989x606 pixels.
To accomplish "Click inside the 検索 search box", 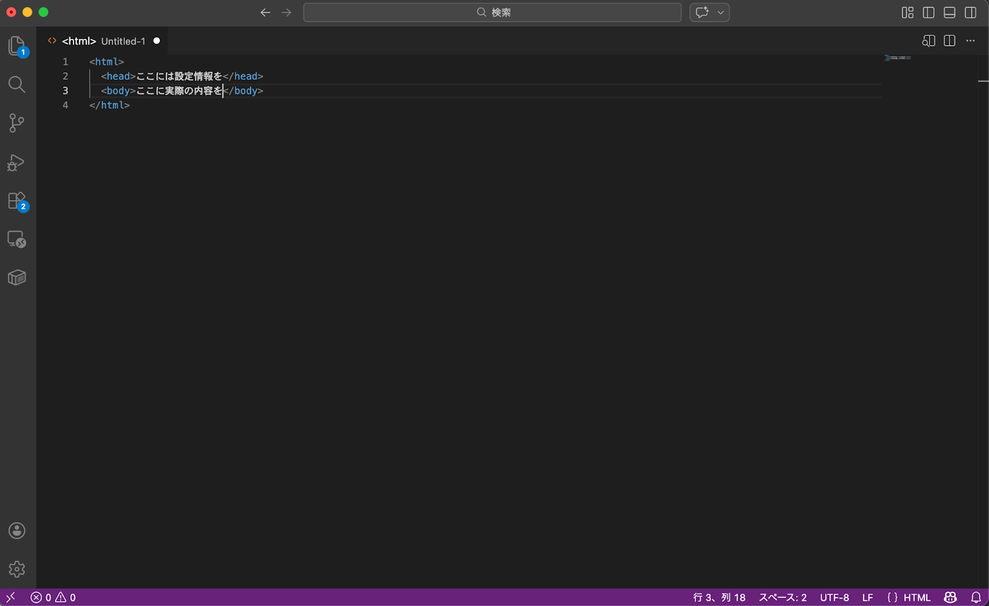I will click(491, 12).
